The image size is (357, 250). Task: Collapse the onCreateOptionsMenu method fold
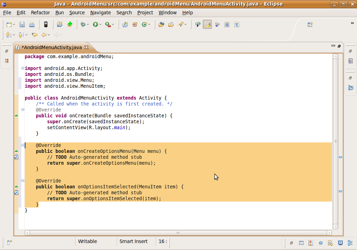click(23, 145)
